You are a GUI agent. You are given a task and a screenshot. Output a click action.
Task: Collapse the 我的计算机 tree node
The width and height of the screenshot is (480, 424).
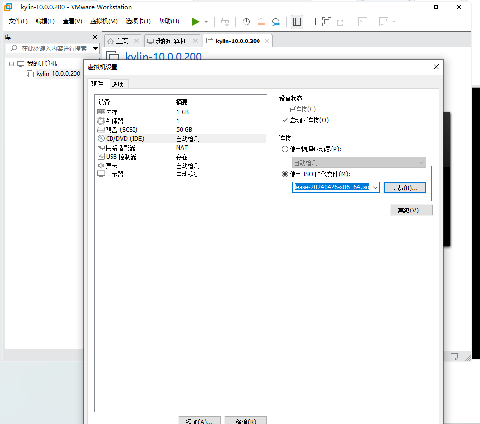(x=12, y=64)
